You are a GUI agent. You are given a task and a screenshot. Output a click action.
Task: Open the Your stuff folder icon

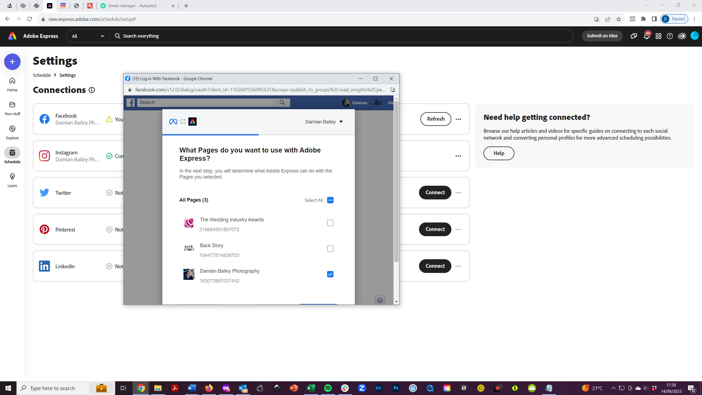coord(12,105)
